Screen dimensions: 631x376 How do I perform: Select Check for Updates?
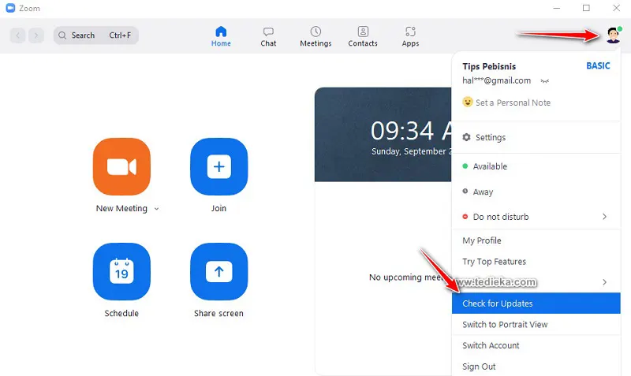[536, 303]
